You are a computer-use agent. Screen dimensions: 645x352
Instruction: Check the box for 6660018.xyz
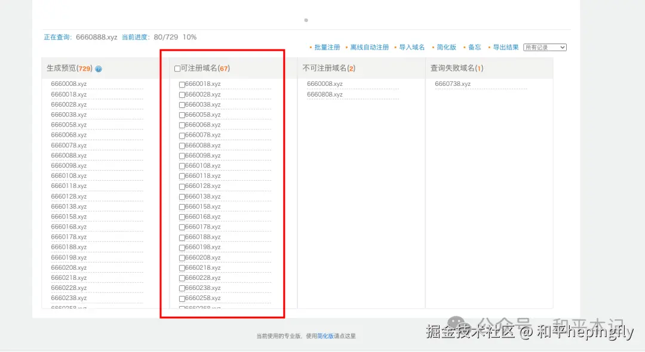(x=182, y=85)
